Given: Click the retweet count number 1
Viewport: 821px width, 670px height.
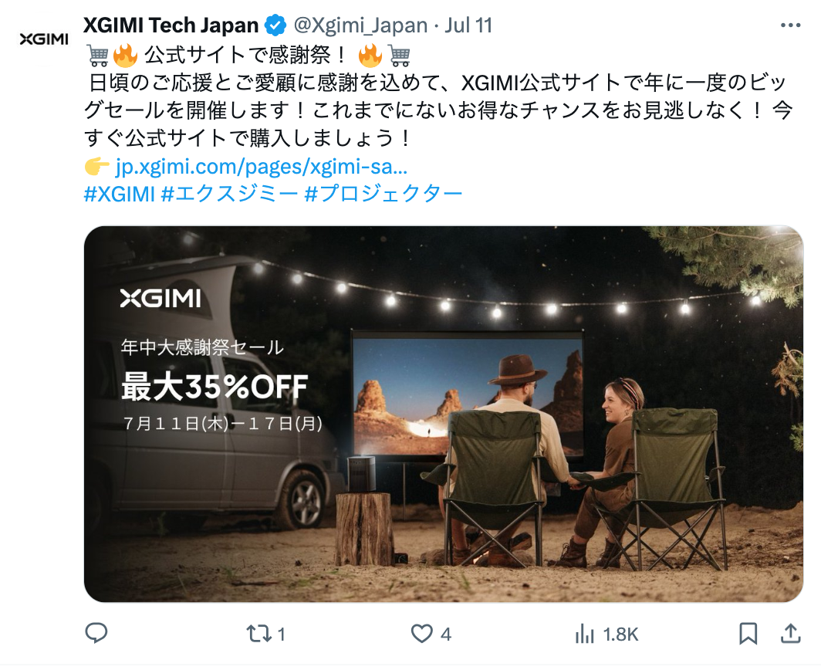Looking at the screenshot, I should coord(281,634).
